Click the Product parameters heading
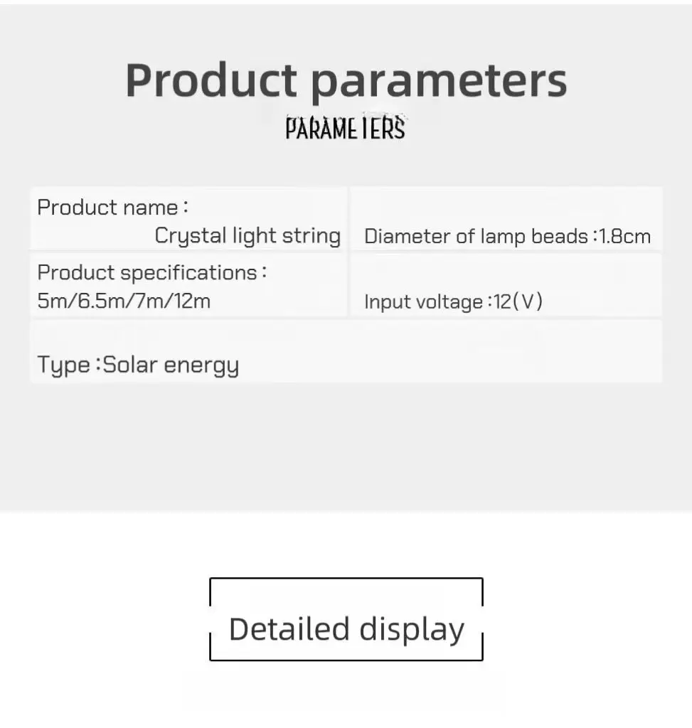Screen dimensions: 692x728 click(346, 82)
